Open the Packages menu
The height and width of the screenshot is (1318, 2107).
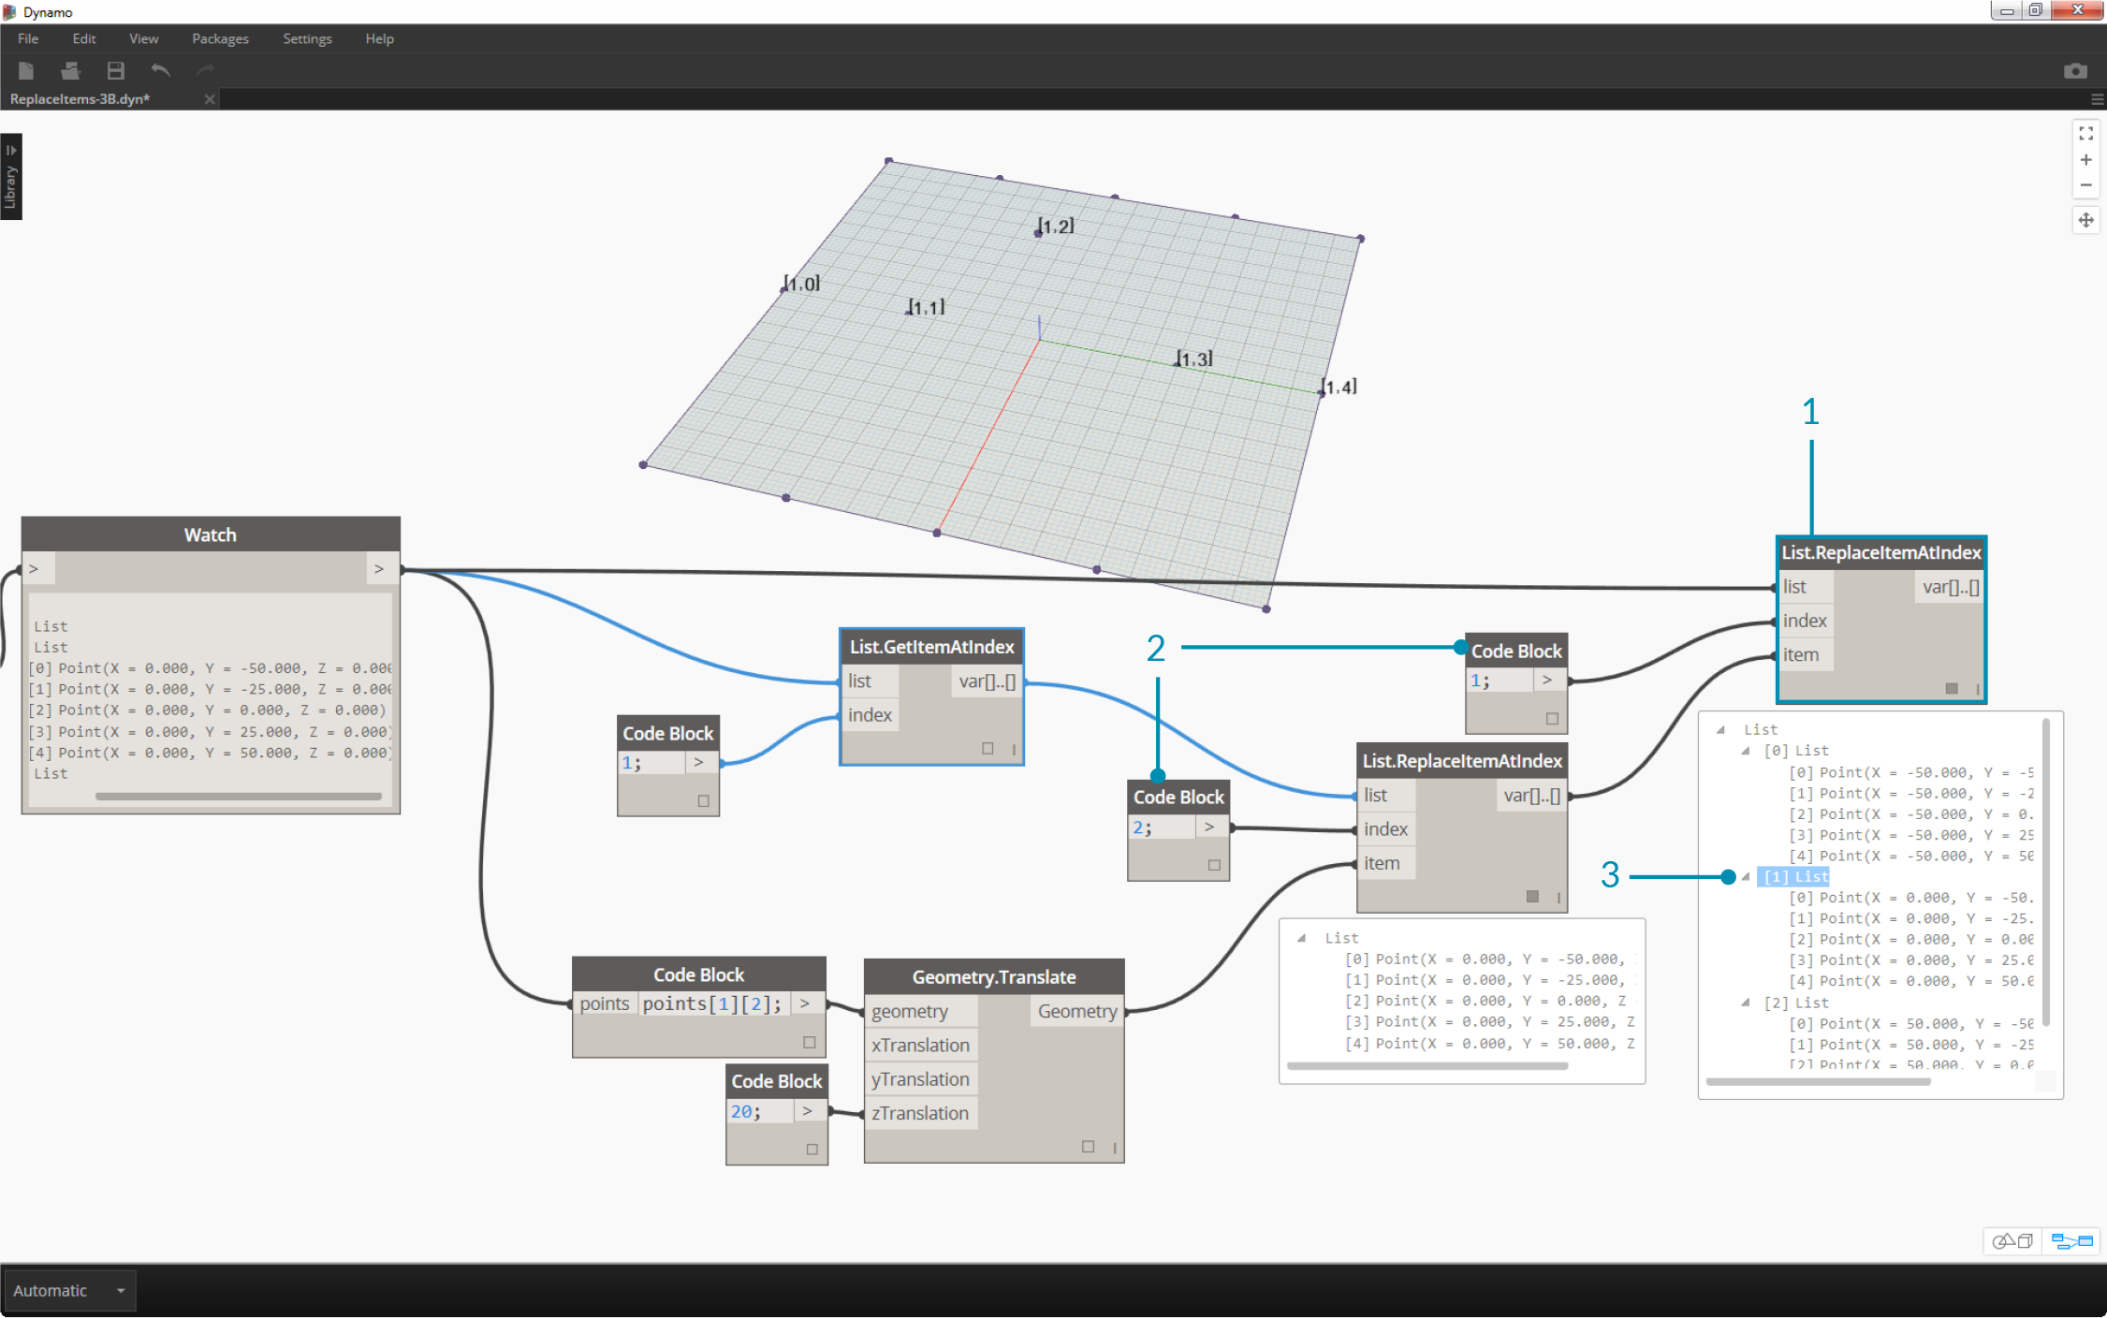click(x=220, y=38)
